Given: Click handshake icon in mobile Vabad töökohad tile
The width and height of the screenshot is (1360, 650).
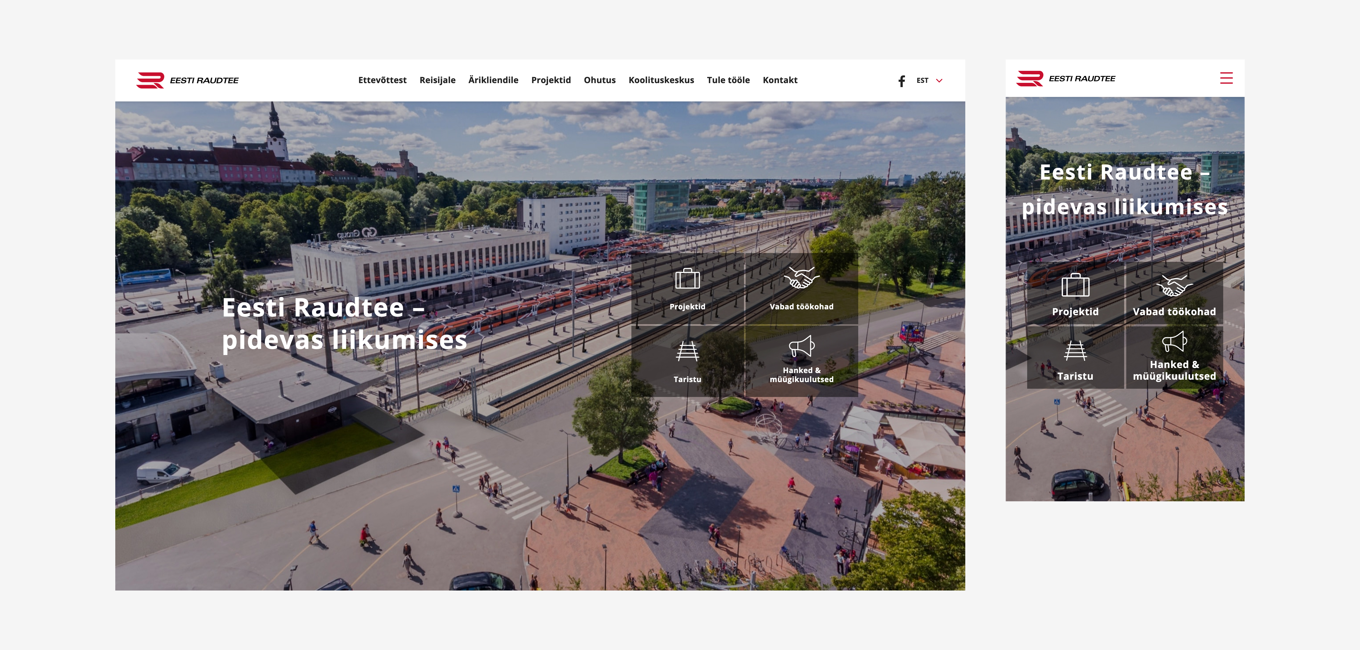Looking at the screenshot, I should 1174,285.
